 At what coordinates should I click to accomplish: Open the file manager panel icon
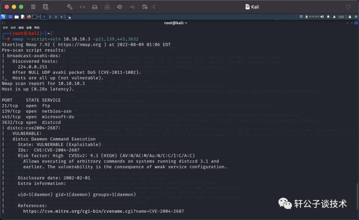pos(17,17)
